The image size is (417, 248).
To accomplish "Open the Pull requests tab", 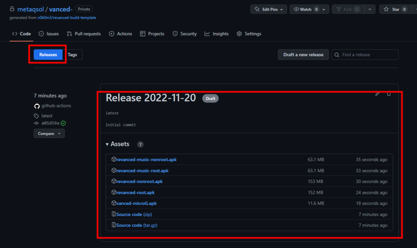I will 84,34.
